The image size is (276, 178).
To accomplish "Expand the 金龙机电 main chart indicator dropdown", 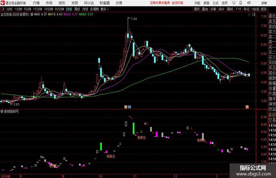I will tap(32, 14).
